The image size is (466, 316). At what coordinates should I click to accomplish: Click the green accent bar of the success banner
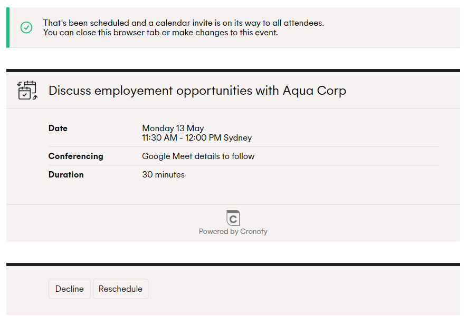pyautogui.click(x=8, y=27)
